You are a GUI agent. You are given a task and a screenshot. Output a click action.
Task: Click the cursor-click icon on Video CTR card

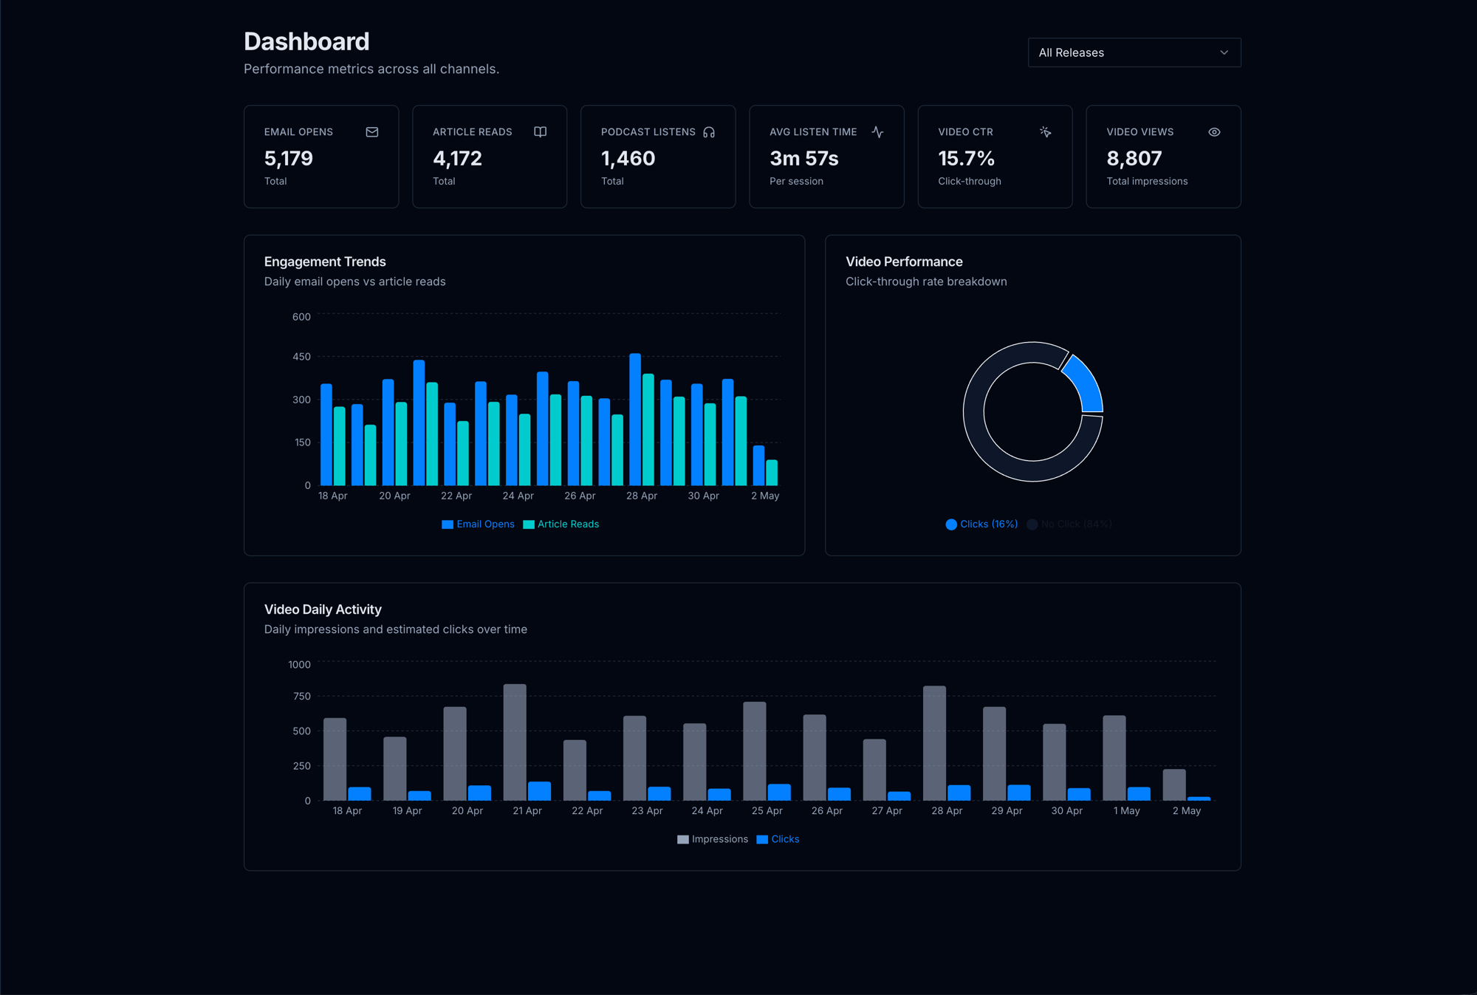tap(1046, 132)
